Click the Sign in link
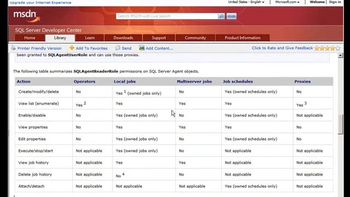The width and height of the screenshot is (350, 197). [x=335, y=2]
